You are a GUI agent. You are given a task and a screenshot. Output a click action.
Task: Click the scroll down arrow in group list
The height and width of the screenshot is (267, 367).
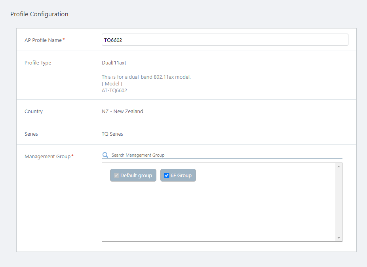pos(338,238)
